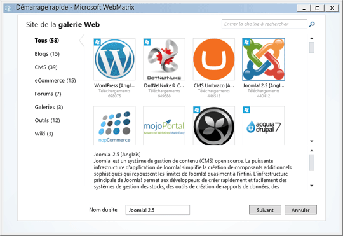343x236 pixels.
Task: Select the Acquia Drupal 7 icon
Action: click(x=264, y=125)
